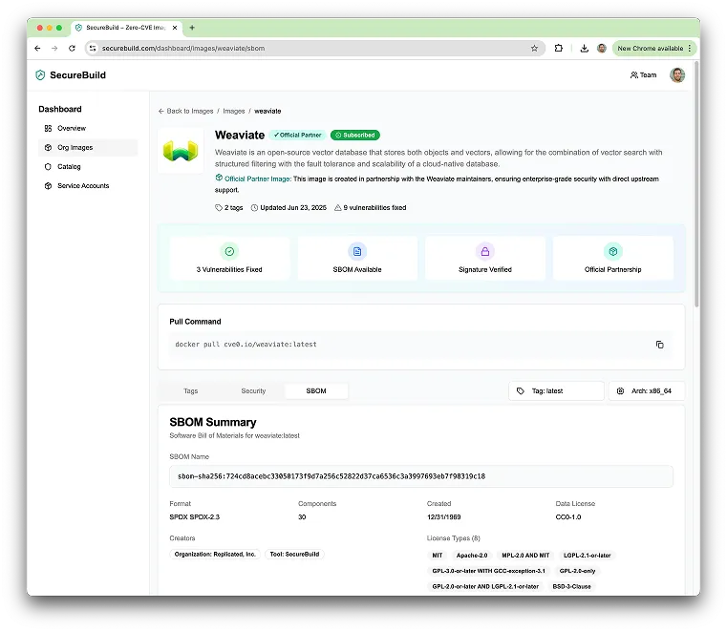Screen dimensions: 727x631
Task: Click the Signature Verified lock icon
Action: pyautogui.click(x=485, y=251)
